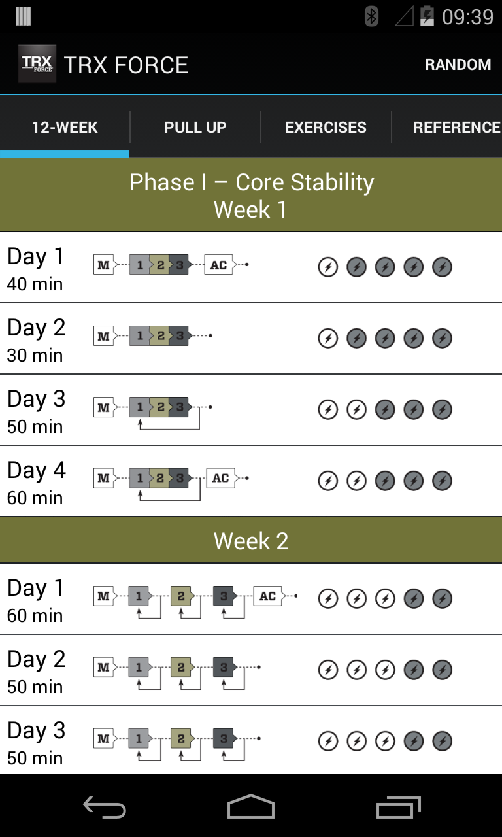Select Week 2 Day 2 50 min workout
This screenshot has height=837, width=502.
(36, 671)
